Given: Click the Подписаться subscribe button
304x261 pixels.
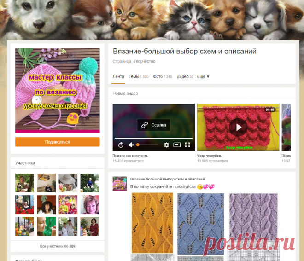Looking at the screenshot, I should pos(58,142).
